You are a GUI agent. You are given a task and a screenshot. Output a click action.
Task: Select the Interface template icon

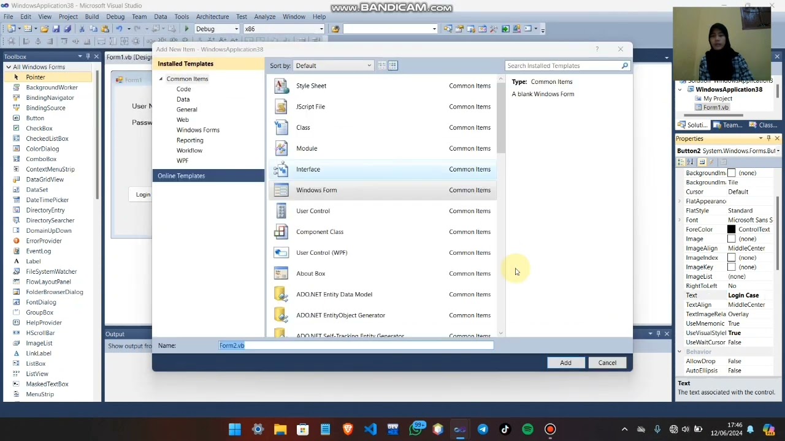pyautogui.click(x=281, y=169)
